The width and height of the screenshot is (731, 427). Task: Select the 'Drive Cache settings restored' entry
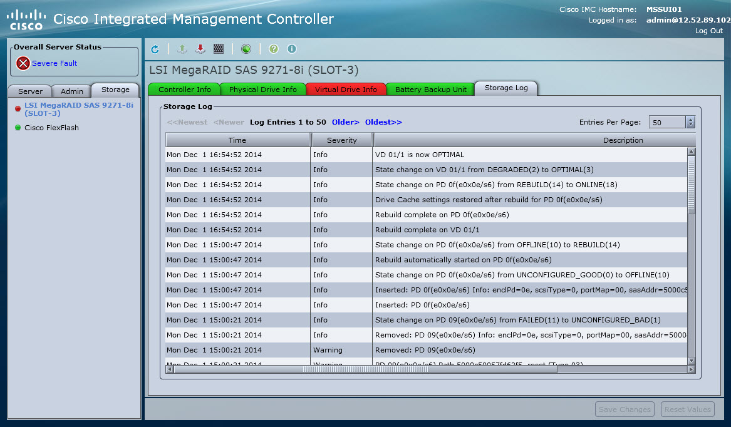(x=427, y=200)
